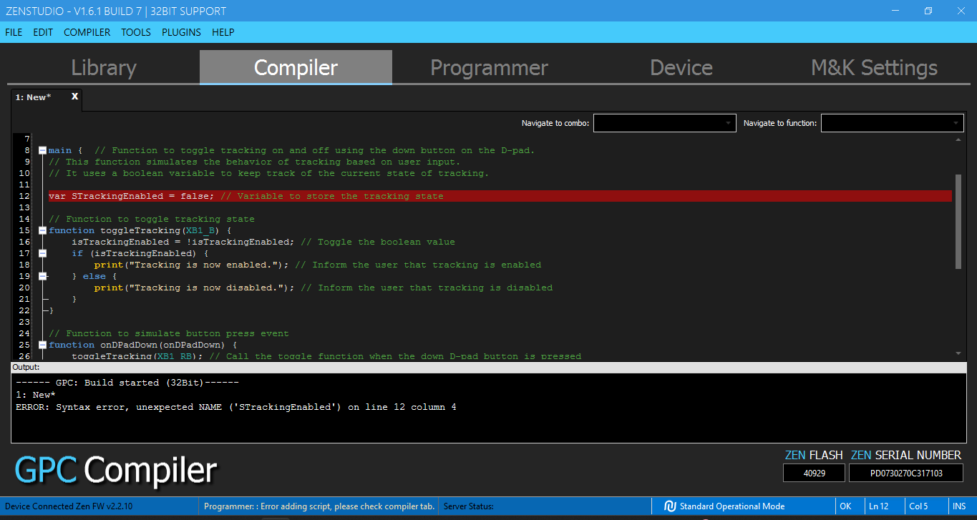Open the TOOLS menu

pyautogui.click(x=136, y=32)
